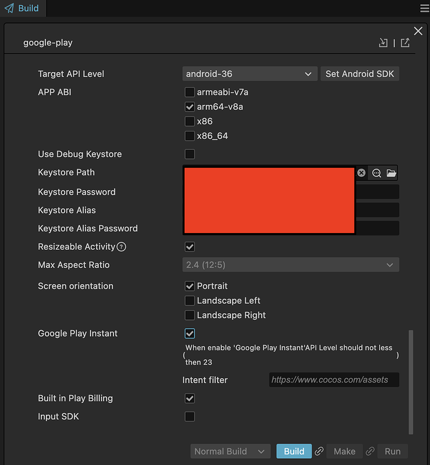This screenshot has width=430, height=465.
Task: Click the Intent filter input field
Action: coord(334,380)
